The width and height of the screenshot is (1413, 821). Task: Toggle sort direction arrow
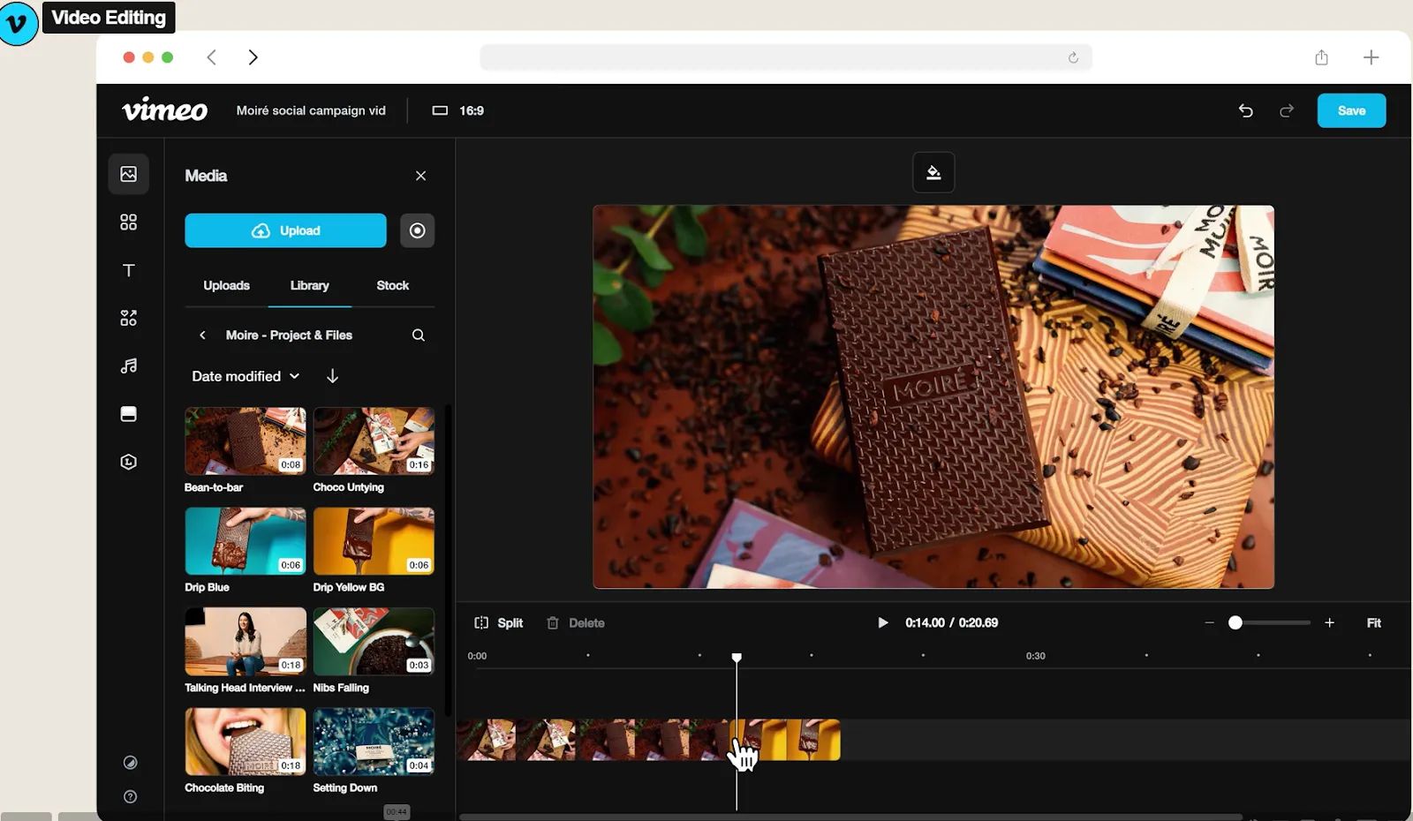333,376
